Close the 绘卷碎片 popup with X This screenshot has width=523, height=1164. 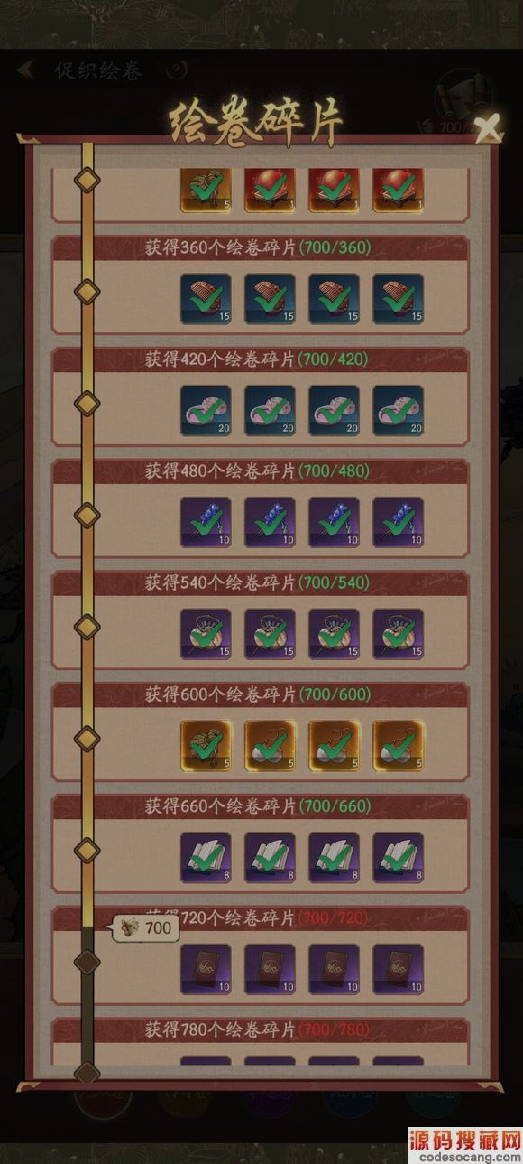point(488,128)
